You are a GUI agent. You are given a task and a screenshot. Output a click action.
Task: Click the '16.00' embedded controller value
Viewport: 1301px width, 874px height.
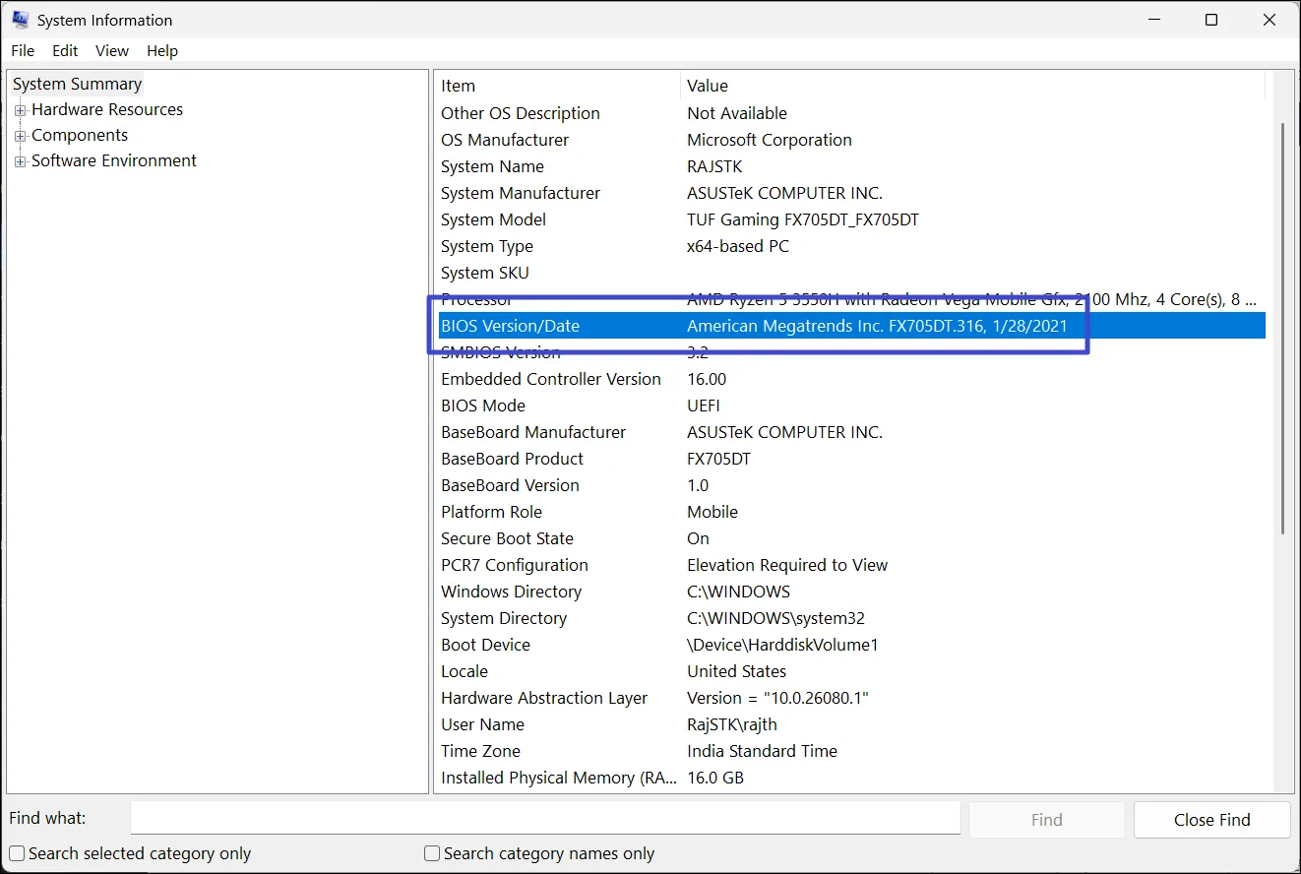point(707,379)
